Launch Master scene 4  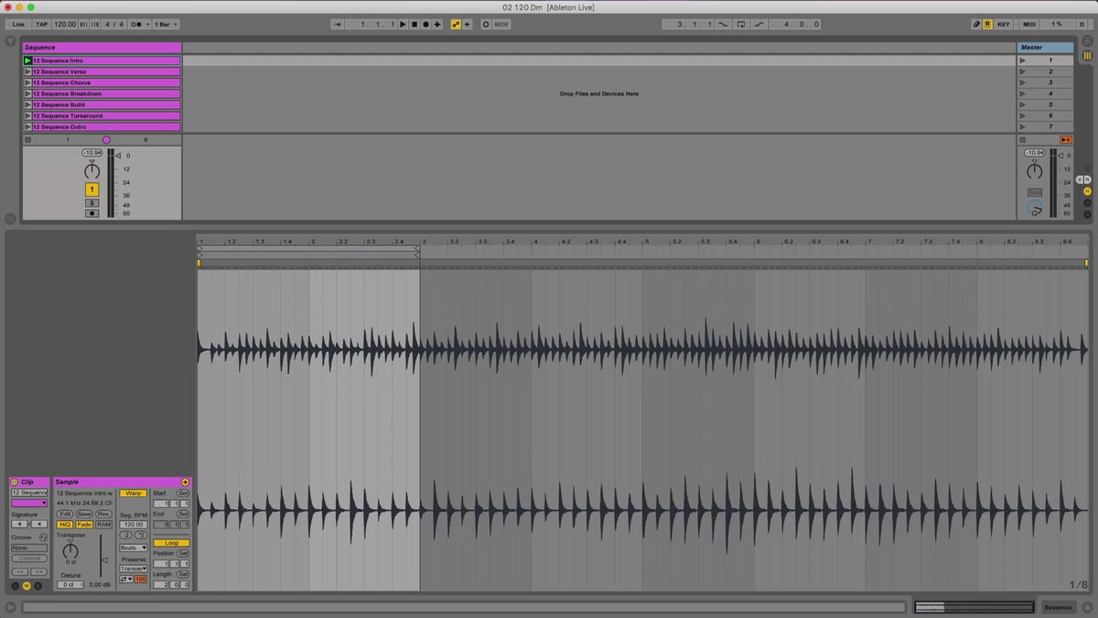[x=1023, y=93]
